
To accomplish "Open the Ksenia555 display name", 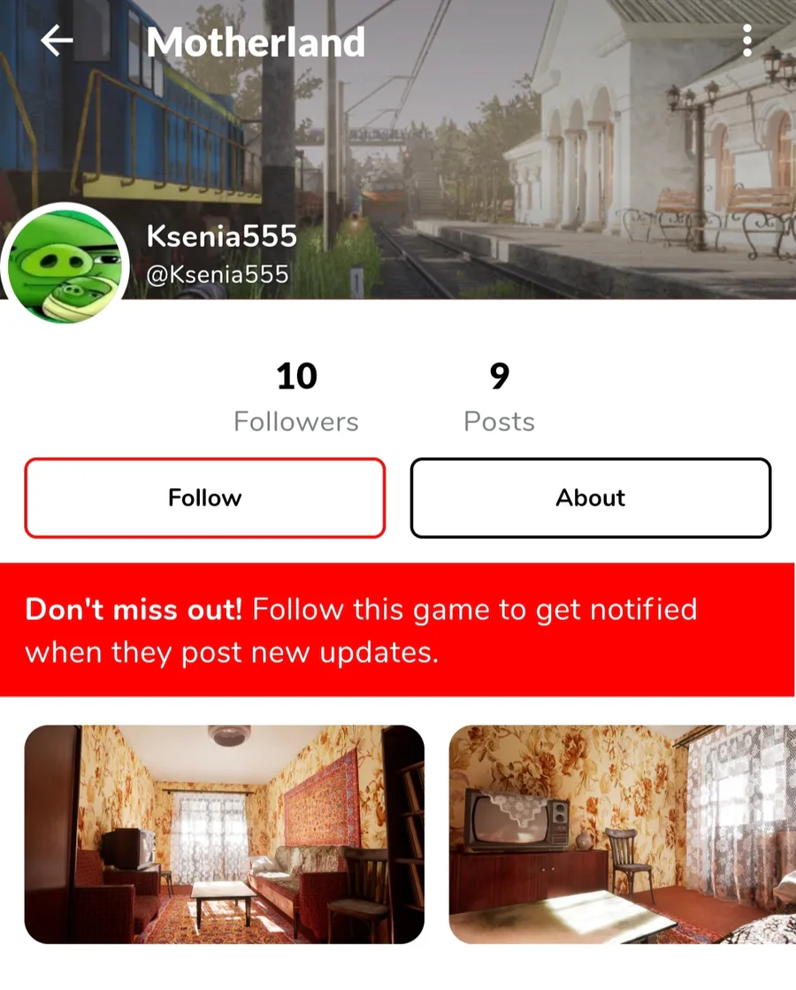I will (x=222, y=236).
